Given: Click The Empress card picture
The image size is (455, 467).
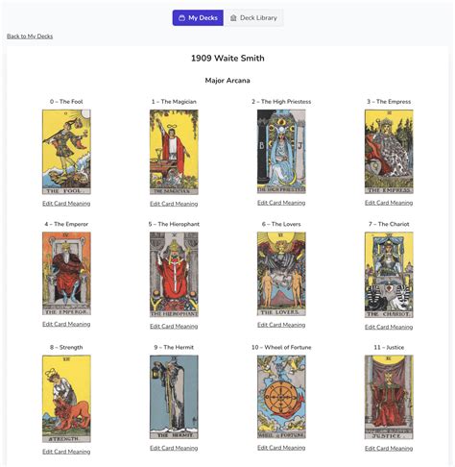Looking at the screenshot, I should [389, 152].
